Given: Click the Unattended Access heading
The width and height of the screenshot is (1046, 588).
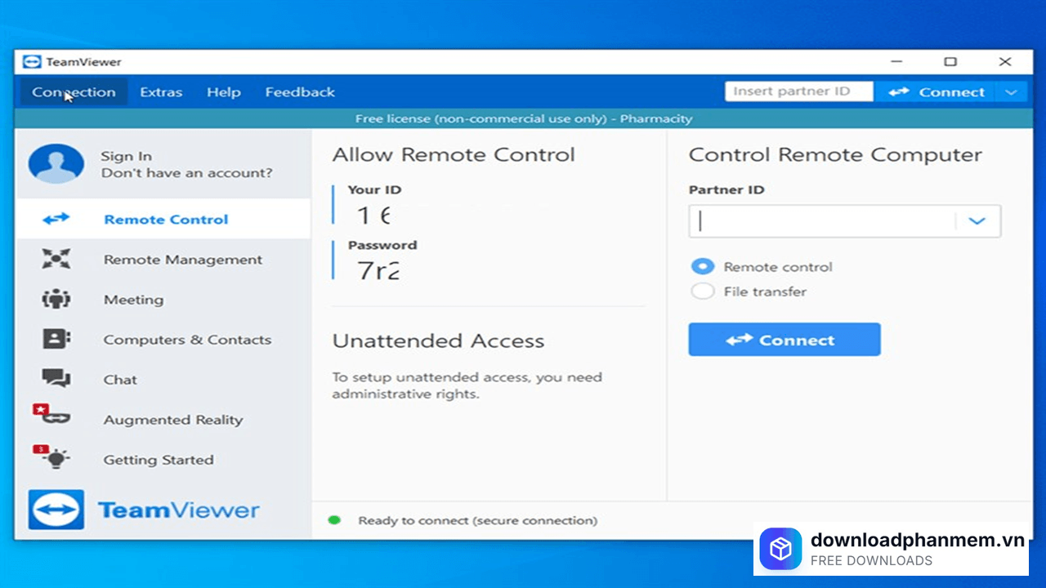Looking at the screenshot, I should tap(438, 341).
